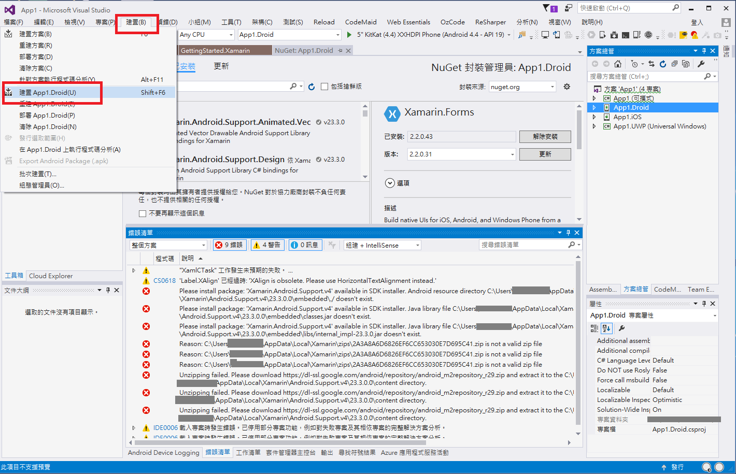Click property pages wrench in Properties panel
This screenshot has height=474, width=736.
[622, 328]
